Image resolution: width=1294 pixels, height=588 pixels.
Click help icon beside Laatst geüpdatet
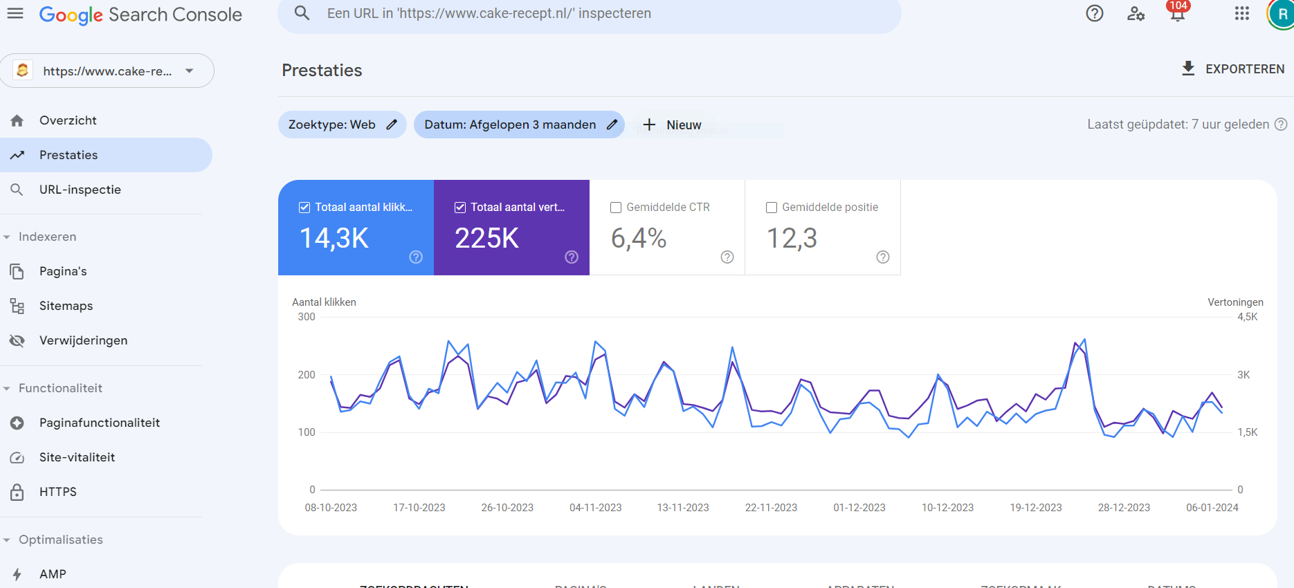pyautogui.click(x=1281, y=125)
